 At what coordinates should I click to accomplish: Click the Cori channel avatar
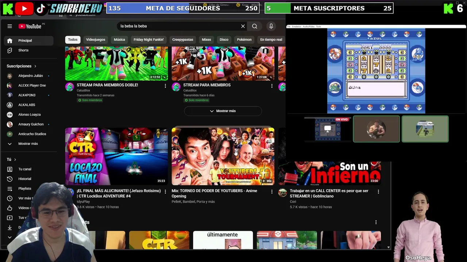[283, 193]
